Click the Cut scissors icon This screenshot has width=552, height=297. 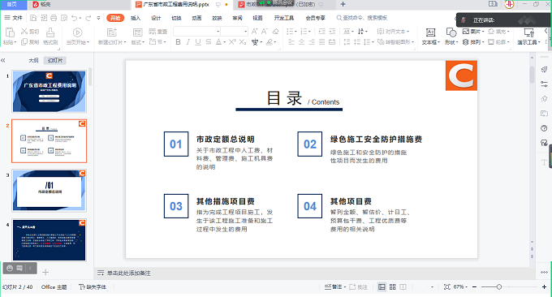pyautogui.click(x=24, y=32)
